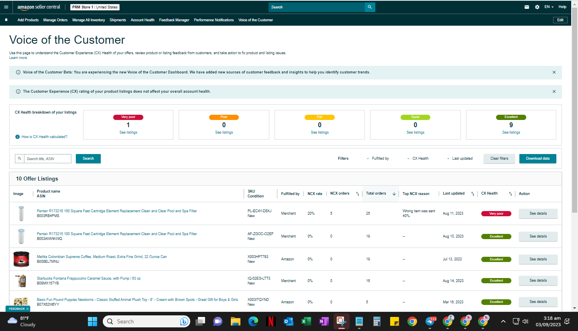See details for Melitta Colombian Supreme Coffee
578x331 pixels.
(538, 259)
